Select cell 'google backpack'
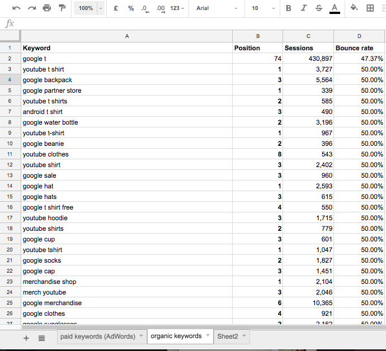Viewport: 386px width, 351px height. tap(127, 80)
